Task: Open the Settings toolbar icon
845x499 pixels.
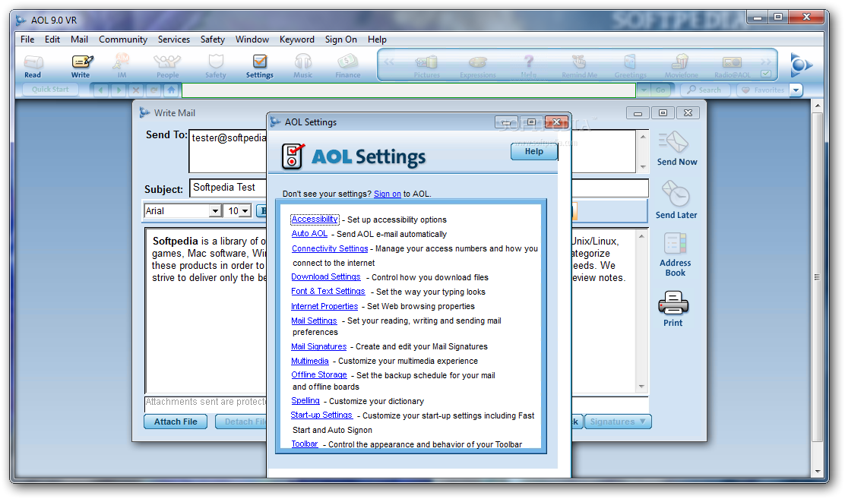Action: pos(260,66)
